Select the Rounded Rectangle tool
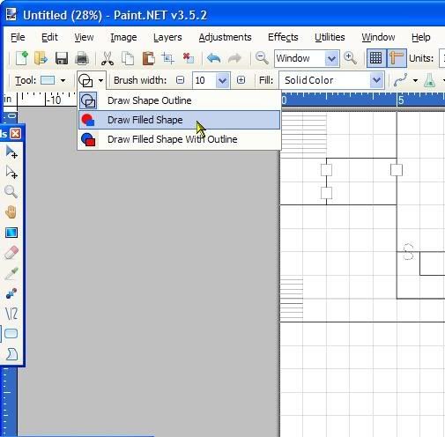This screenshot has width=445, height=437. (x=11, y=334)
